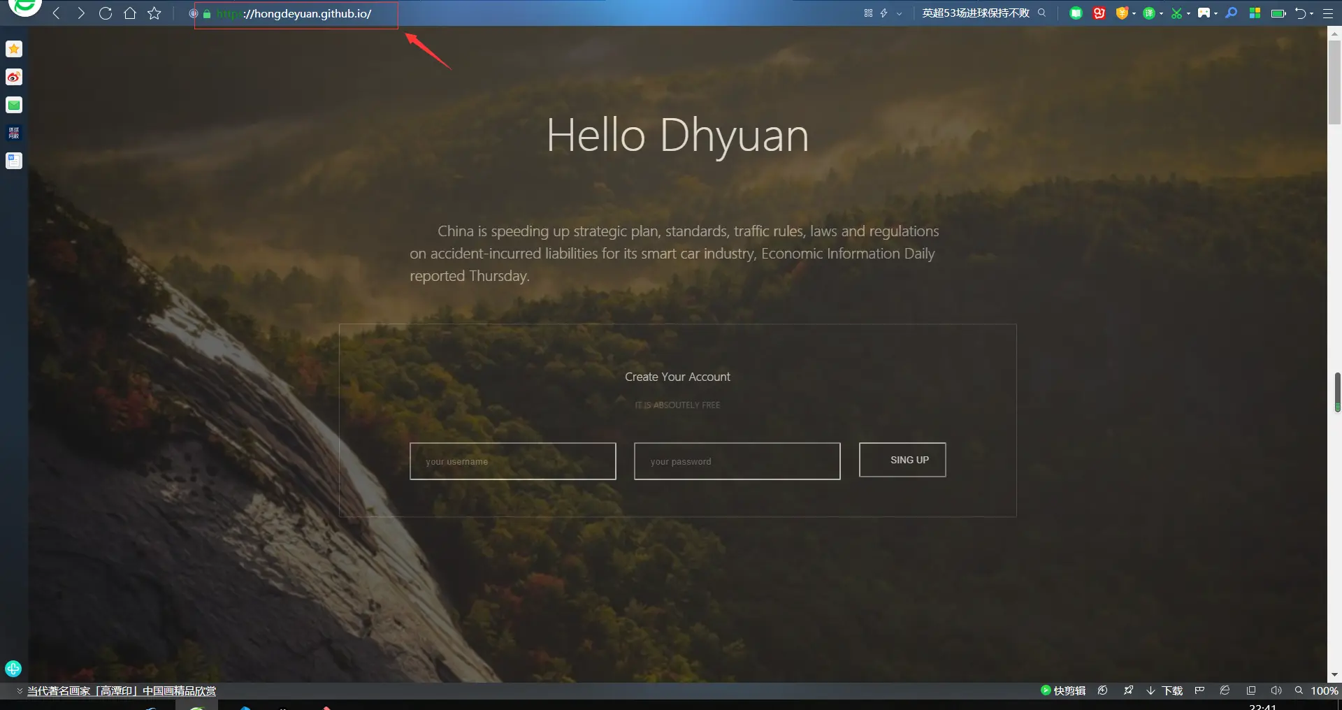Click the rocket speed-up icon in status bar

1128,690
